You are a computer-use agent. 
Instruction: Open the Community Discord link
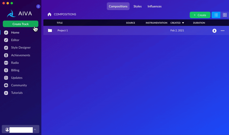19,85
